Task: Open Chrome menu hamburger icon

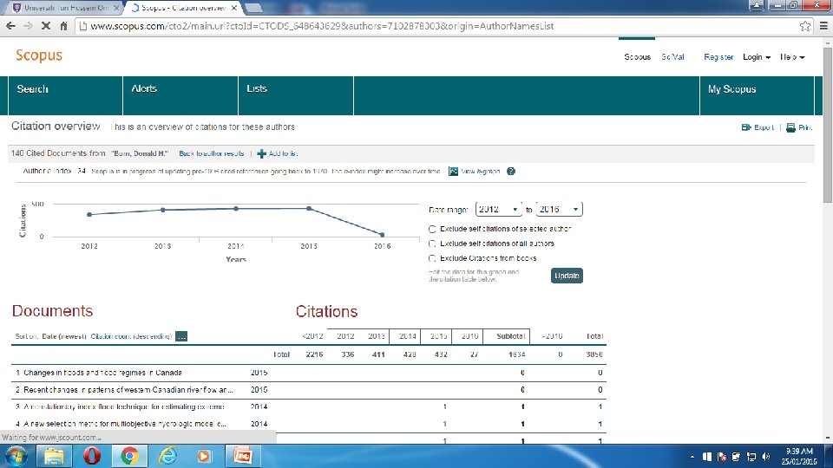Action: click(823, 26)
